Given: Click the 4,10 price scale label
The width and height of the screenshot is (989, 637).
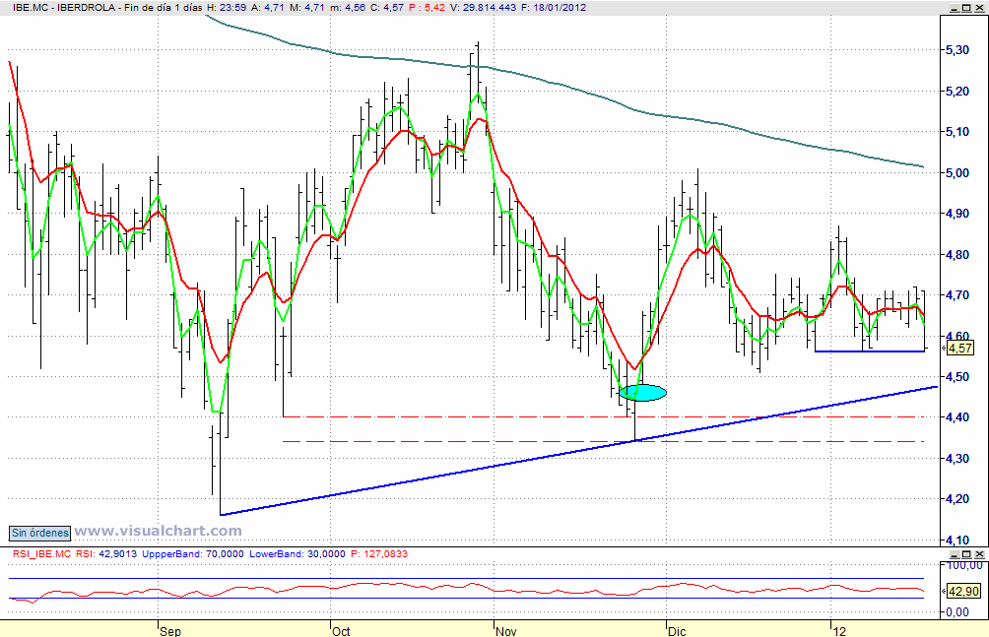Looking at the screenshot, I should click(x=957, y=540).
